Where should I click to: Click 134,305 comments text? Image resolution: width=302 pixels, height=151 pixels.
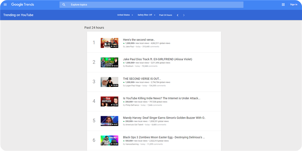click(x=157, y=86)
